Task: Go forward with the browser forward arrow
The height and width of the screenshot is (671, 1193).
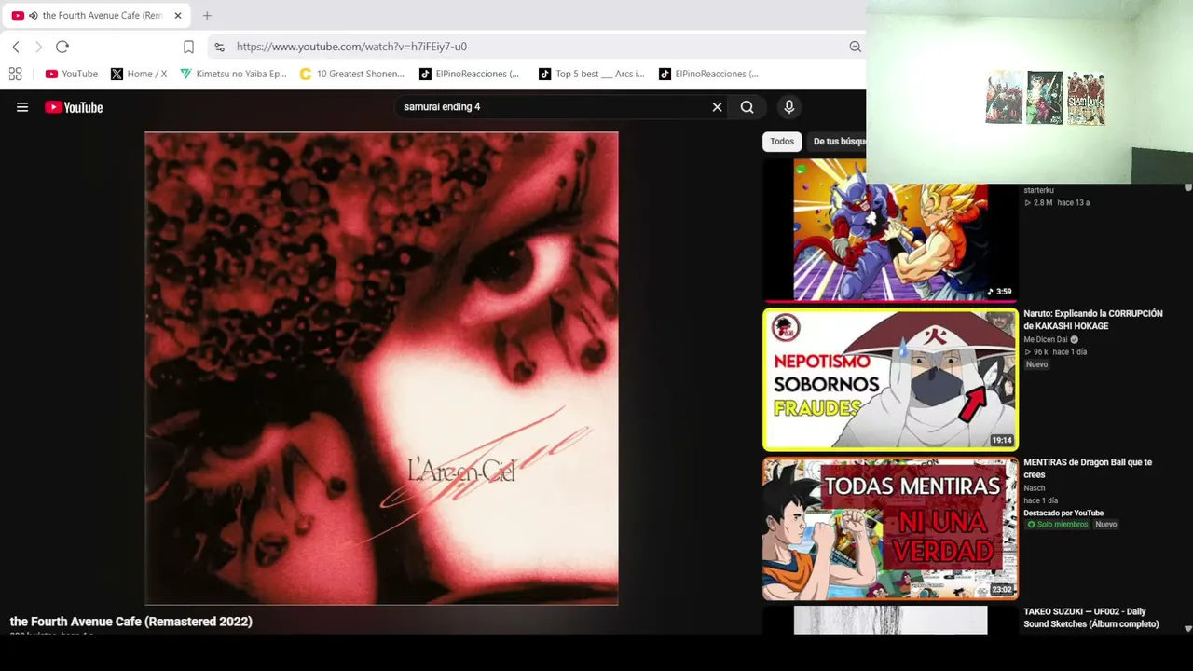Action: click(x=38, y=47)
